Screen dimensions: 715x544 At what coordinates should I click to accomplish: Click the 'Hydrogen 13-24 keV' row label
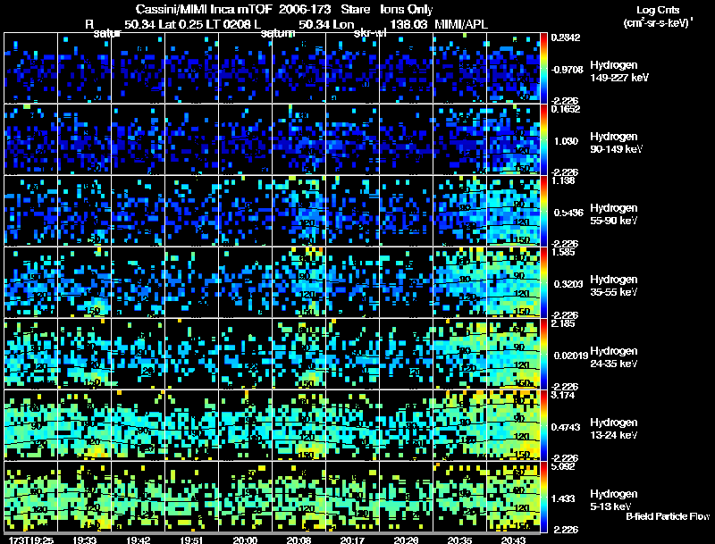tap(614, 429)
